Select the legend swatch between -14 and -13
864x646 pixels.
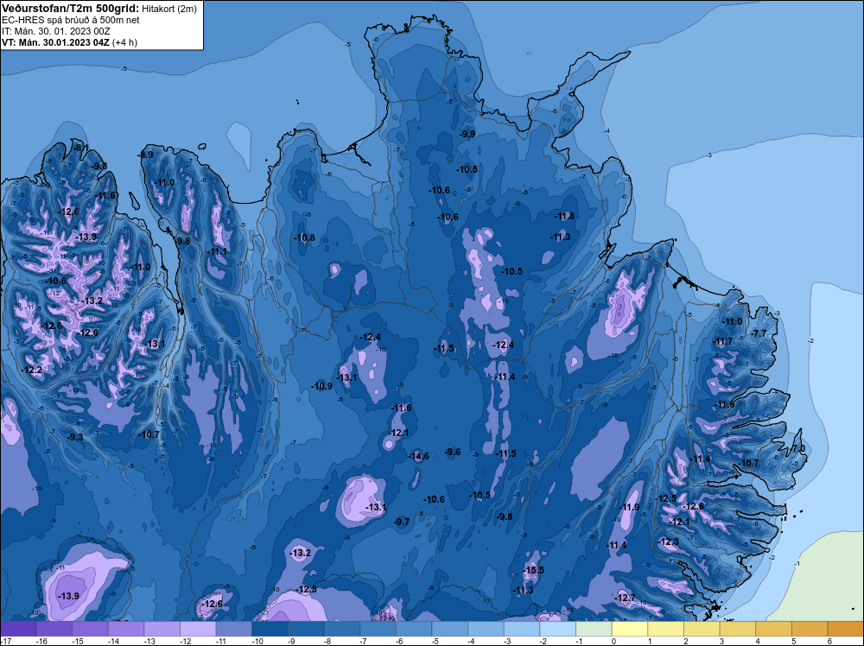coord(126,629)
